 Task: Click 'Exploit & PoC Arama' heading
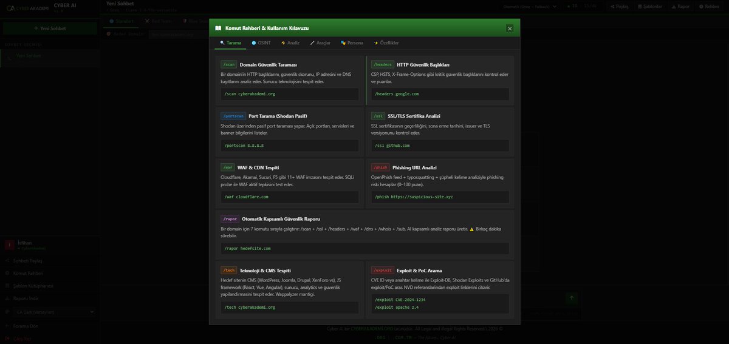420,271
